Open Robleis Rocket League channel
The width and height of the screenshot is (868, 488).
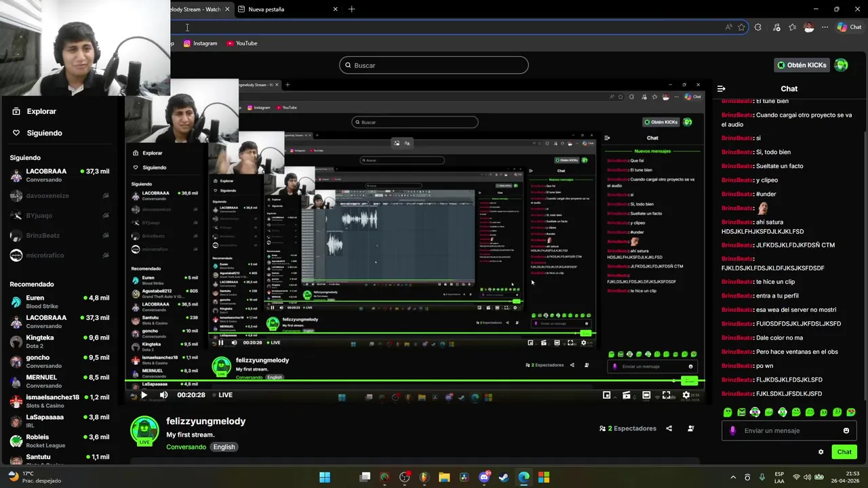tap(60, 441)
